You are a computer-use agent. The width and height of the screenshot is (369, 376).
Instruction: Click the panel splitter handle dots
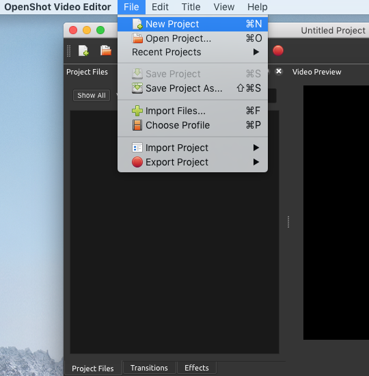coord(288,221)
